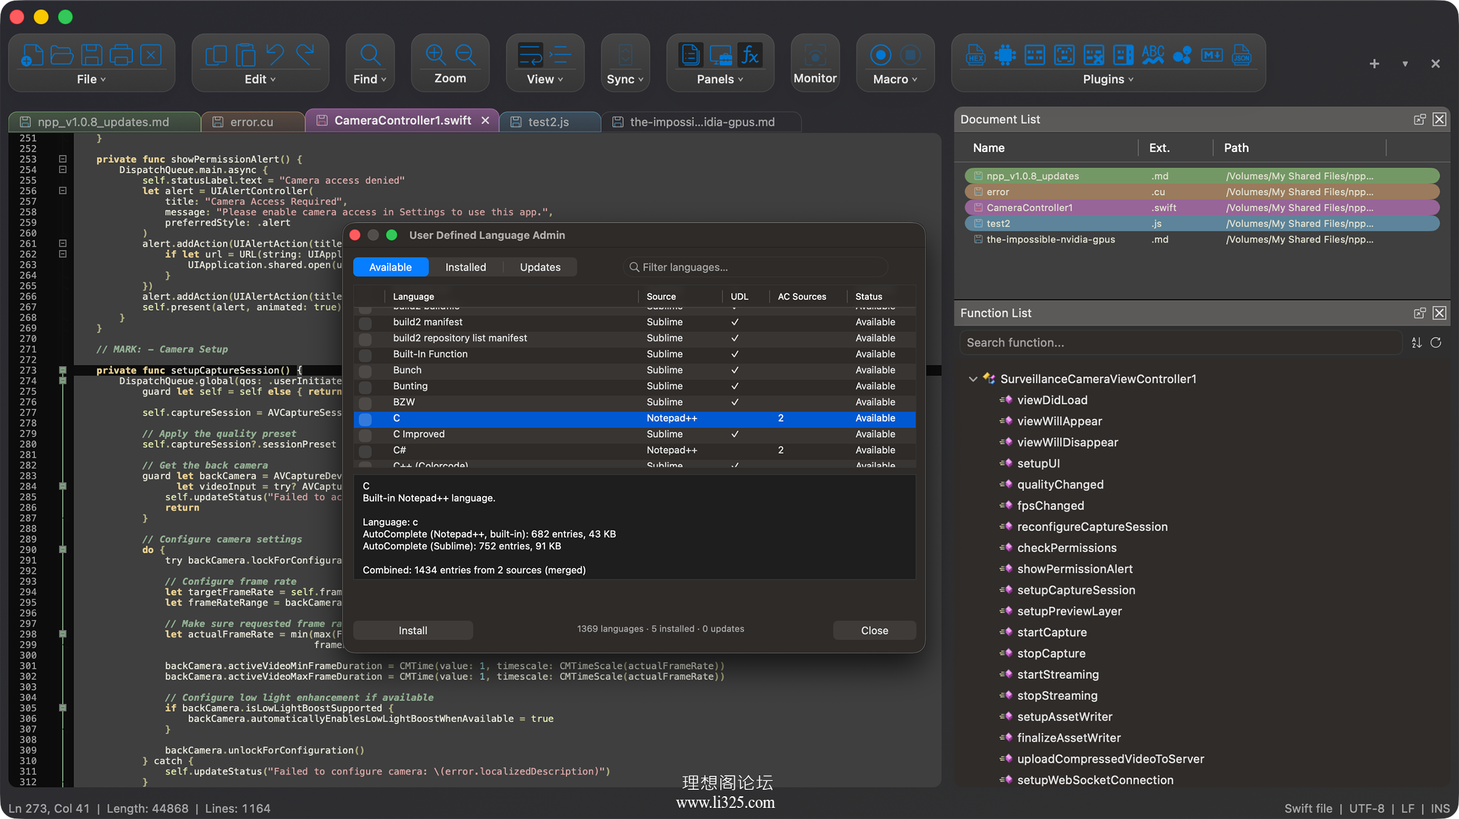
Task: Toggle the word wrap view icon
Action: (x=530, y=55)
